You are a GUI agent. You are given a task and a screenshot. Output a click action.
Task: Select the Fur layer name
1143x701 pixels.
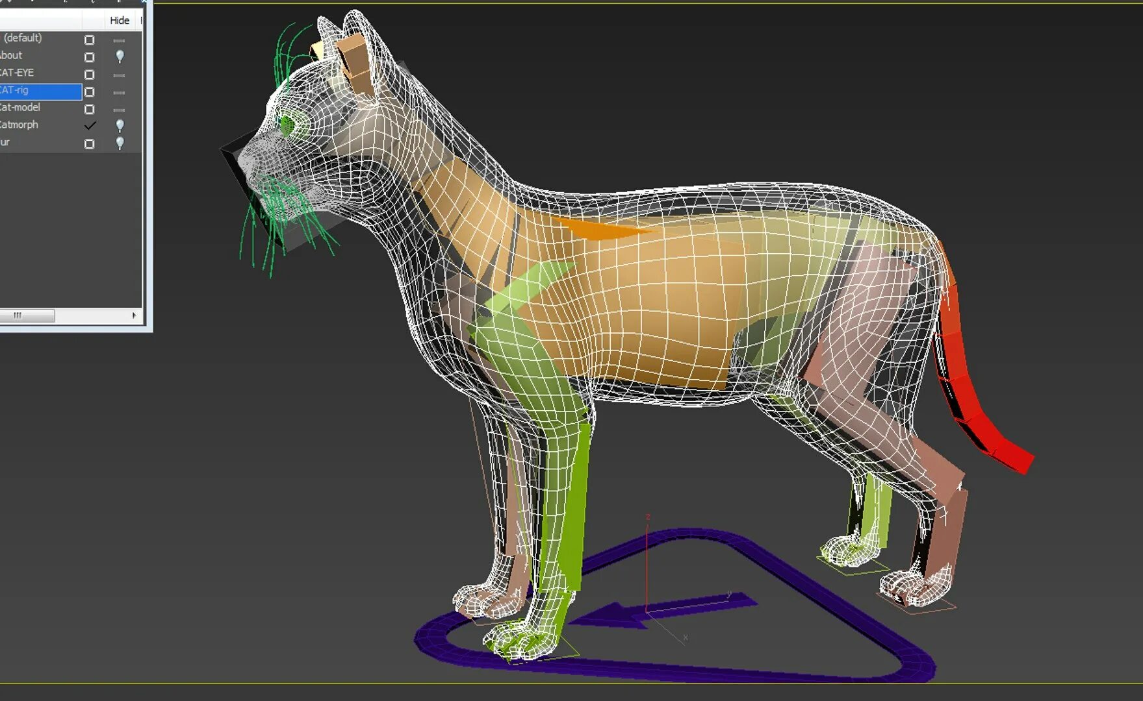5,142
